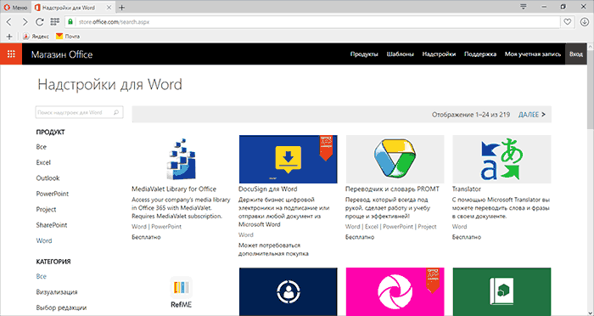594x316 pixels.
Task: Open the MediaValet Library icon
Action: 181,159
